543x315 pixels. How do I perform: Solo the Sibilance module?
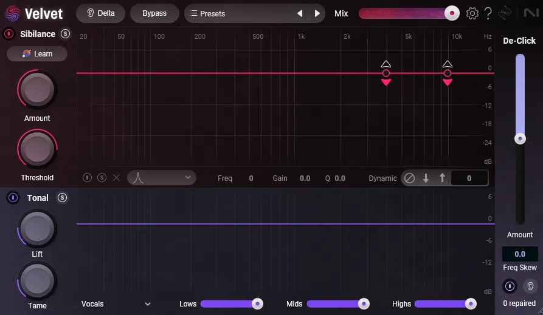65,34
